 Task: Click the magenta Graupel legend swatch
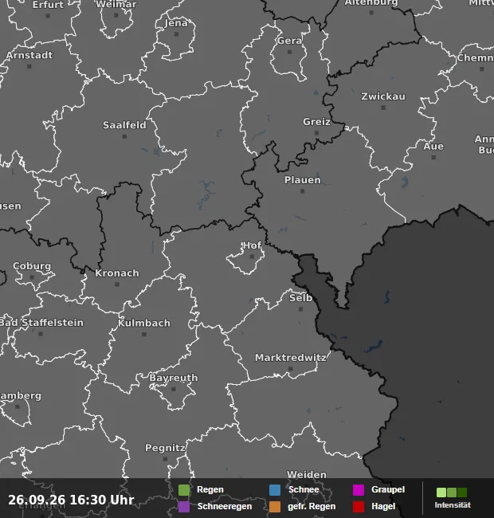pyautogui.click(x=359, y=490)
